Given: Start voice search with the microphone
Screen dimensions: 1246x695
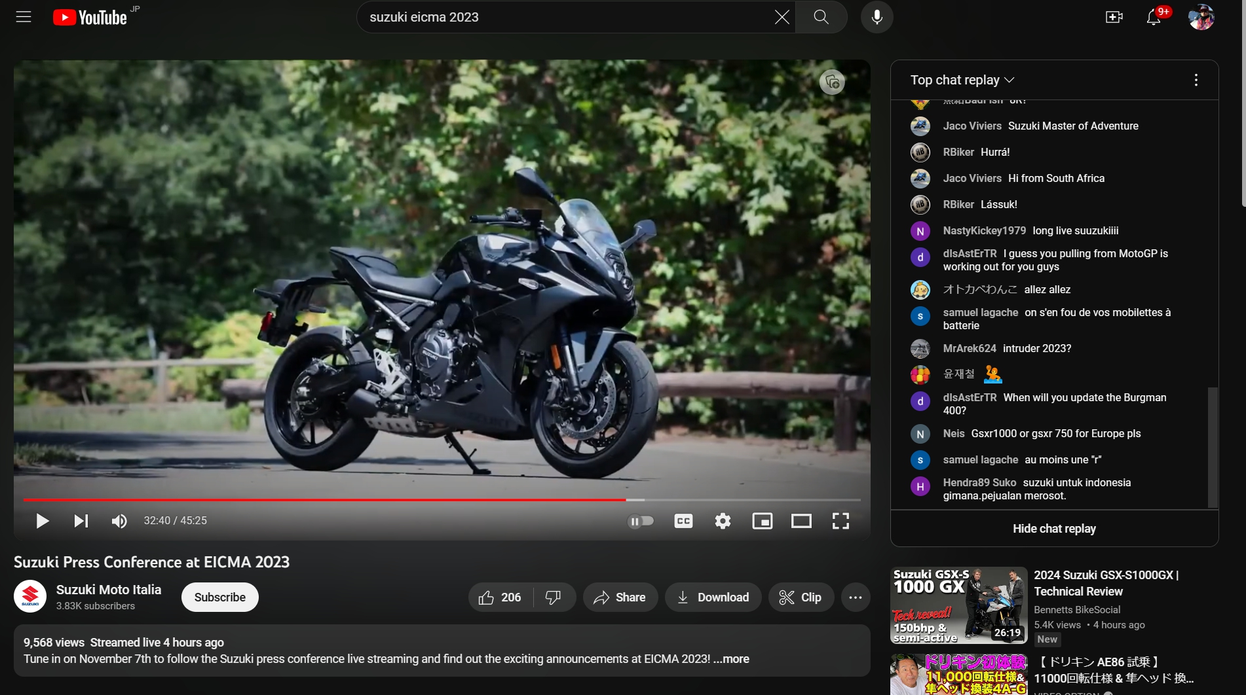Looking at the screenshot, I should tap(877, 17).
